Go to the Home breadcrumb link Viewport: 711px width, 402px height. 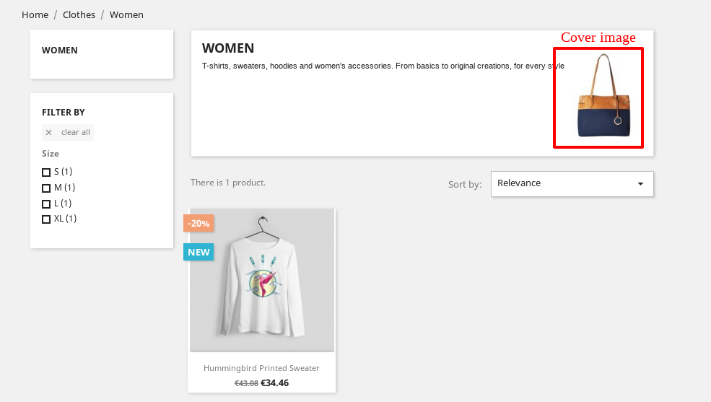click(35, 15)
